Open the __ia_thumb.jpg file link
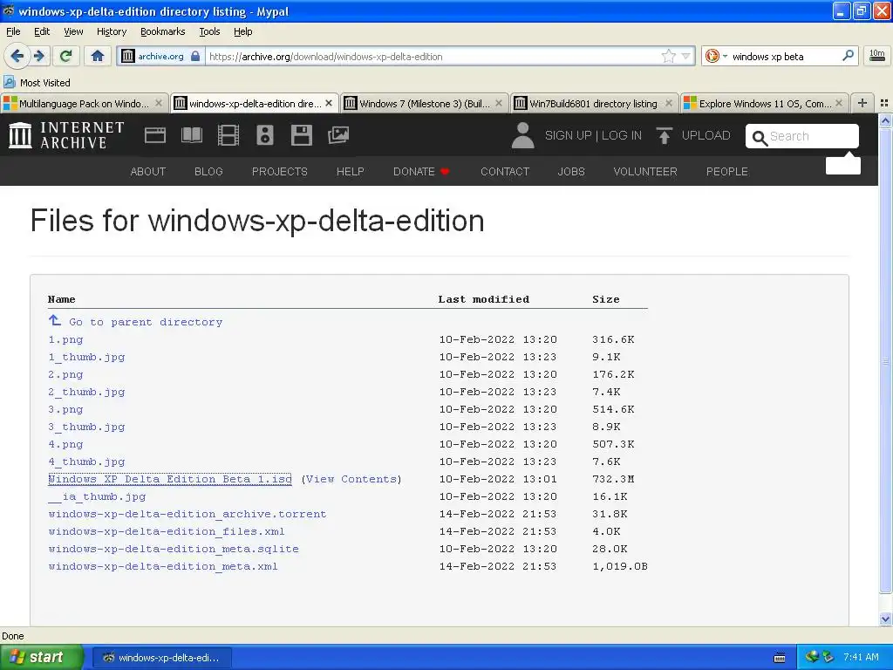 (97, 496)
